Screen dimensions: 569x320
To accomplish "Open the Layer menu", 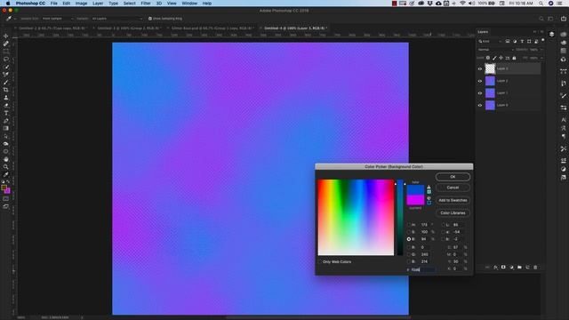I will pos(98,4).
